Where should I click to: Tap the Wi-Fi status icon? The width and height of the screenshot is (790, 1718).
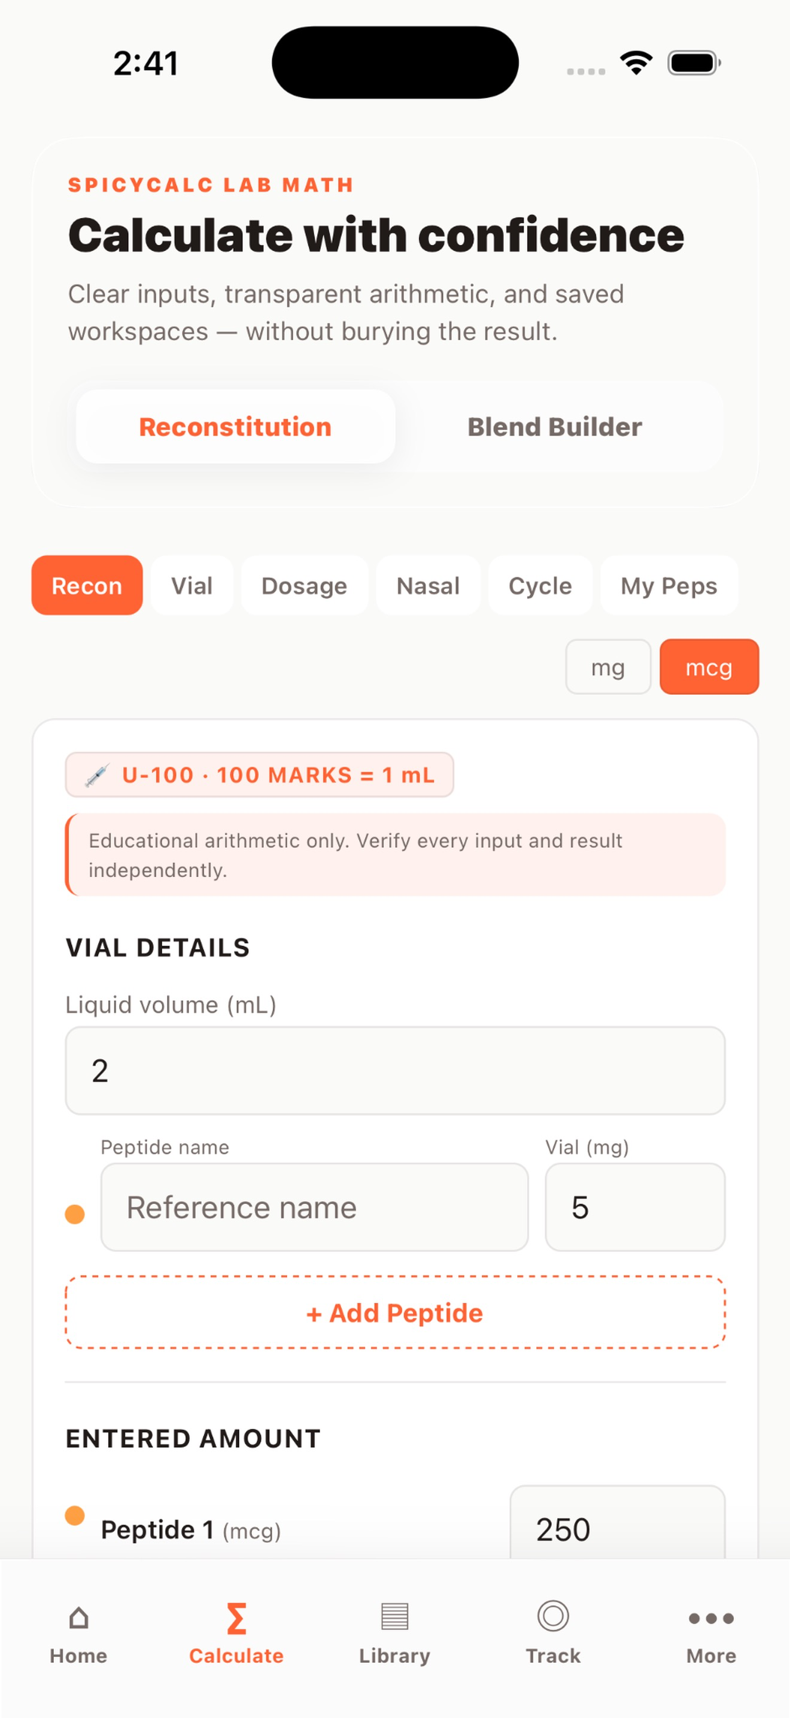(636, 63)
